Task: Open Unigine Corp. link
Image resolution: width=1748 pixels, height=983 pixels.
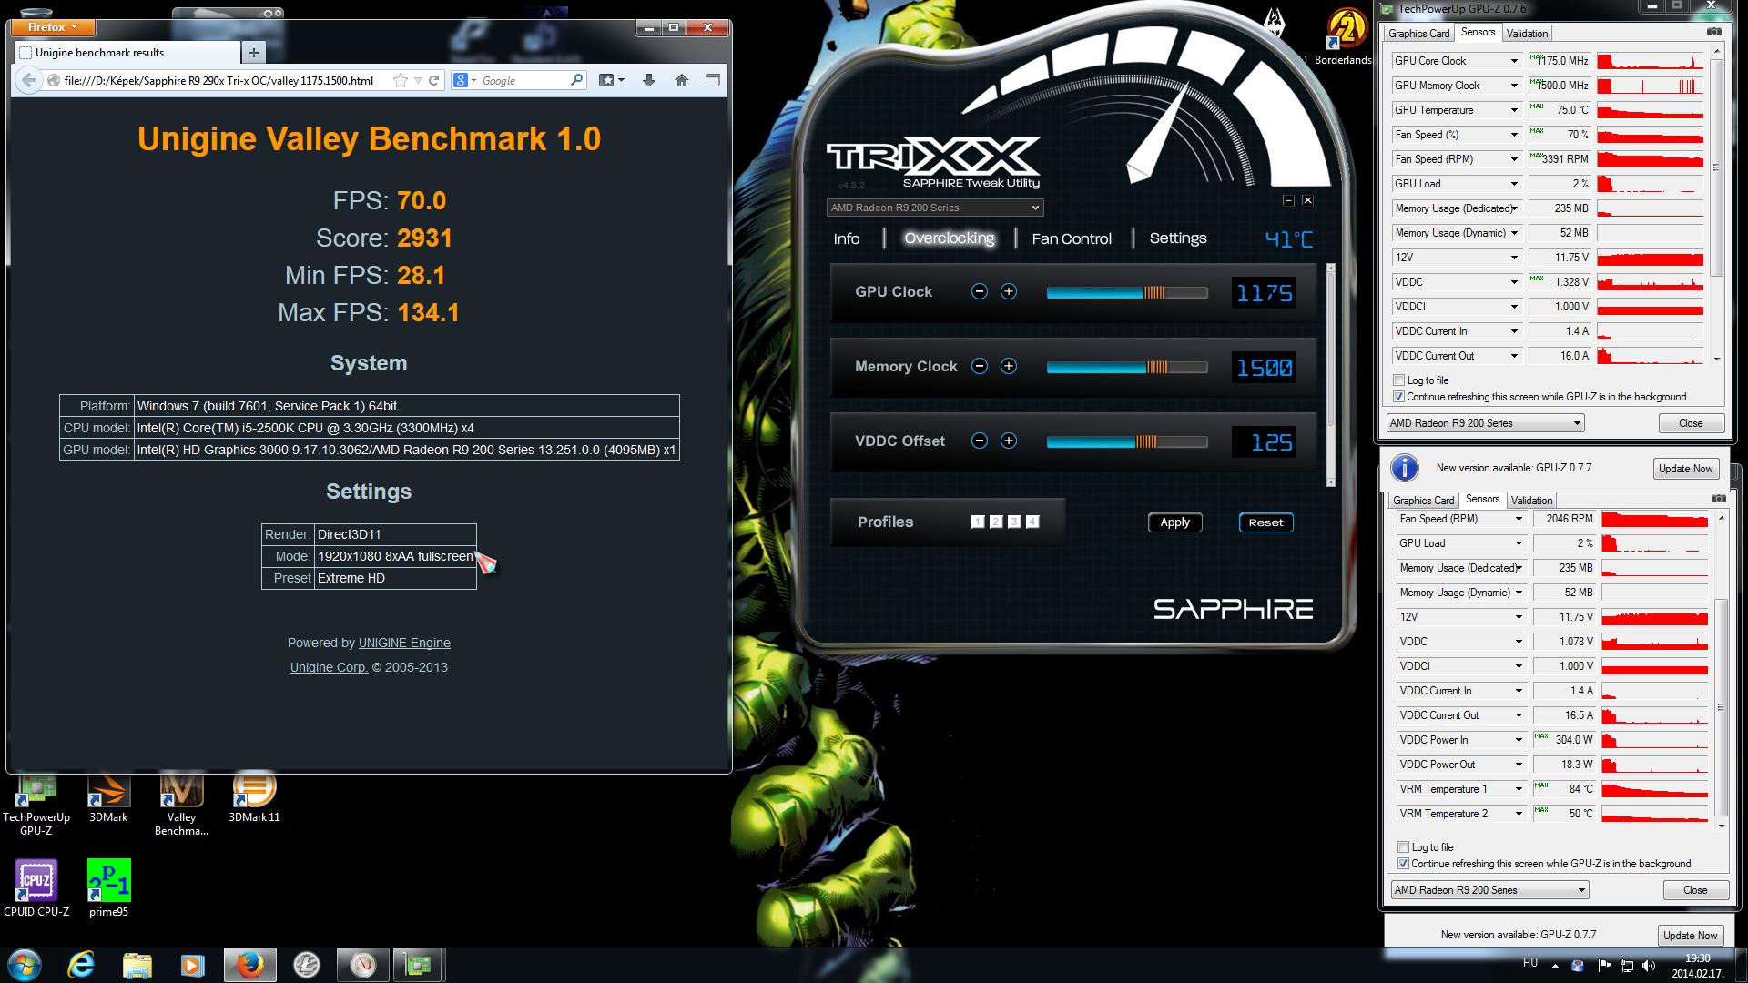Action: pyautogui.click(x=329, y=667)
